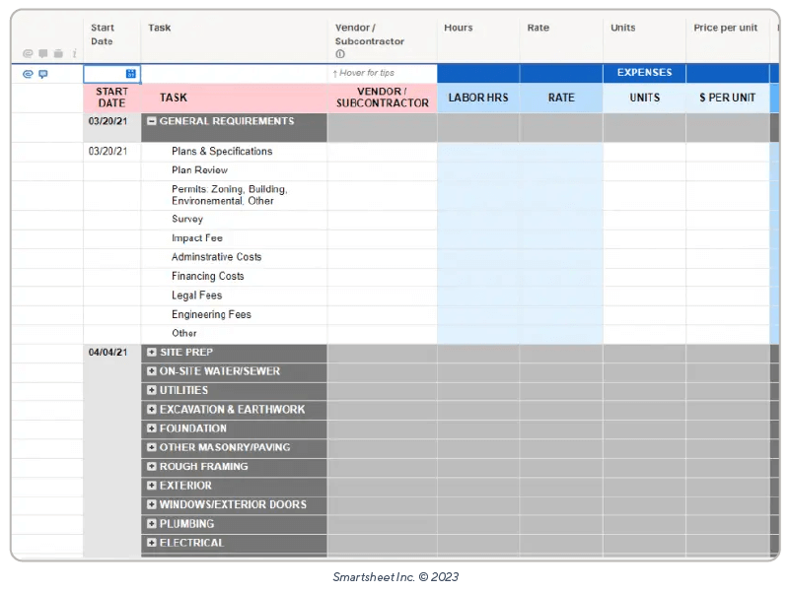Open the calendar date picker in the selected cell
The width and height of the screenshot is (790, 592).
[x=131, y=73]
